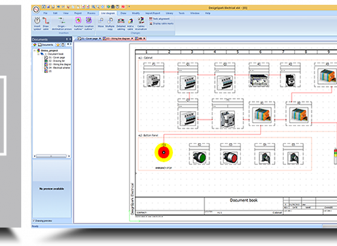
Task: Select the Draw cable tool
Action: pyautogui.click(x=46, y=23)
